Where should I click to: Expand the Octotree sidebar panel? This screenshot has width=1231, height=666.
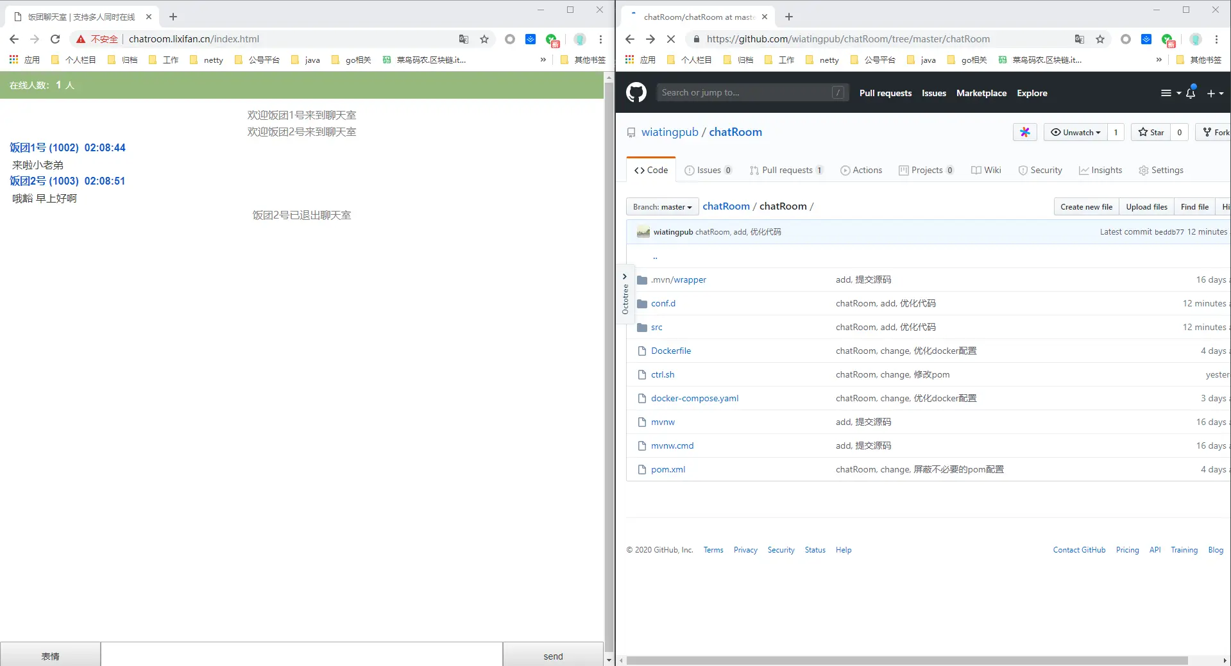(625, 294)
